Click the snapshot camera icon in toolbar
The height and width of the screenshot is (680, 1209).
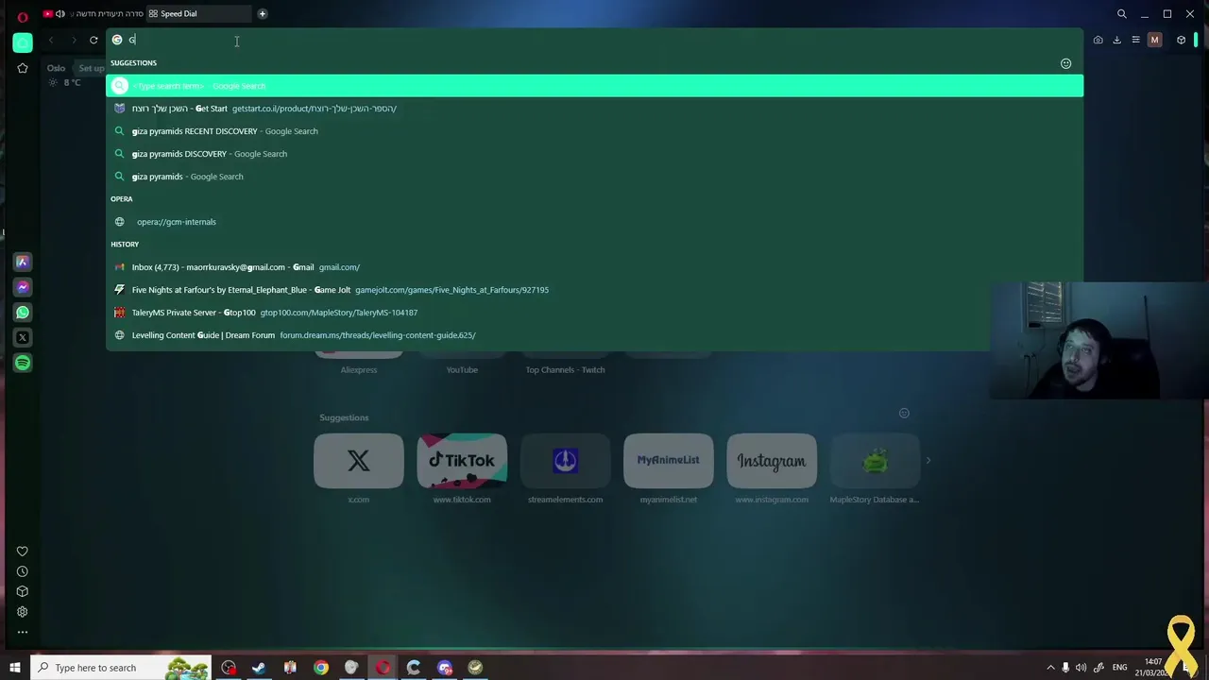(1098, 40)
